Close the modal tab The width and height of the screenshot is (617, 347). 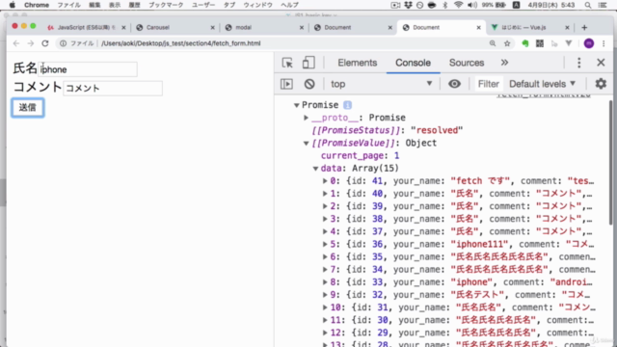302,28
